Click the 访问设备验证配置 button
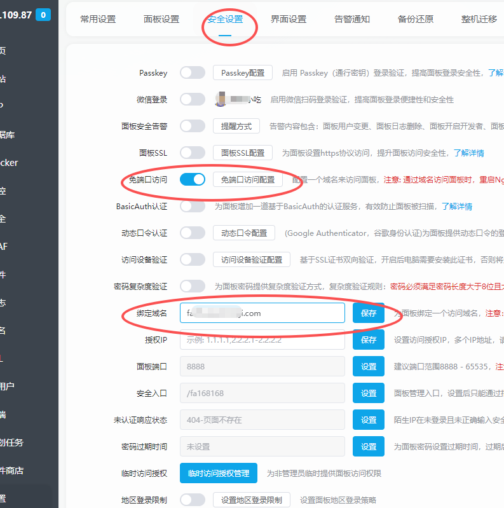The width and height of the screenshot is (504, 508). (252, 259)
